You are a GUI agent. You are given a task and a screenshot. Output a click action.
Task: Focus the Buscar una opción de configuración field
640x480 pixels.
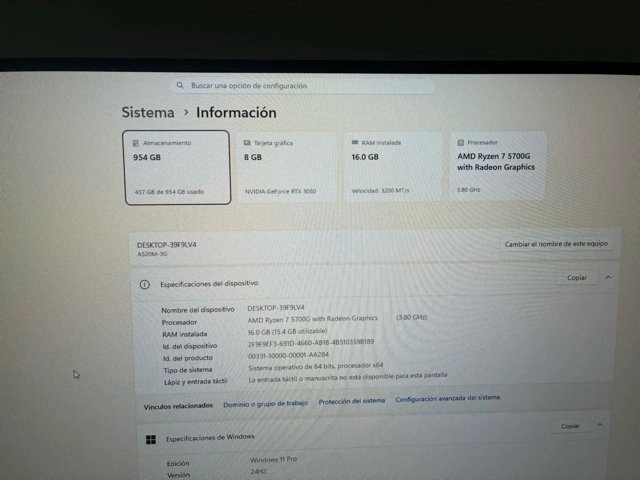[303, 85]
